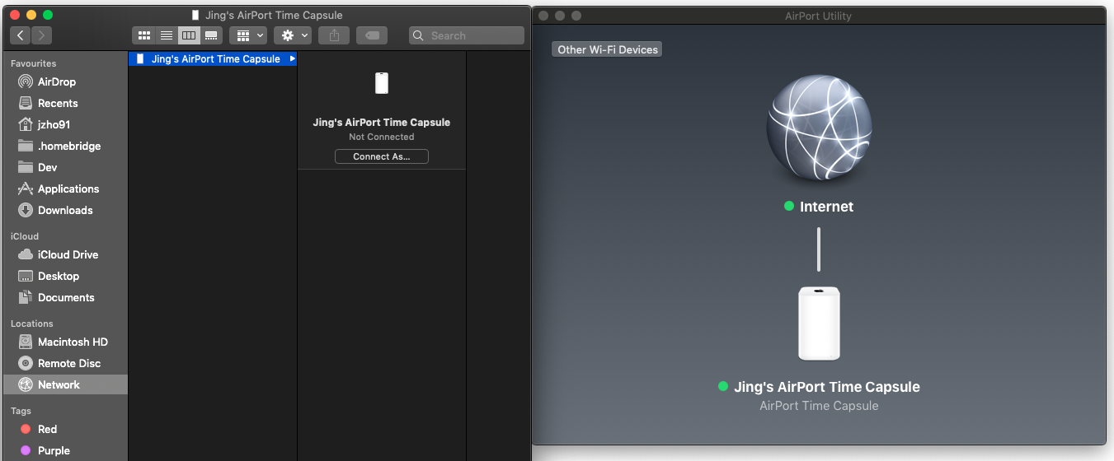This screenshot has width=1114, height=461.
Task: Open Documents in the sidebar
Action: (64, 297)
